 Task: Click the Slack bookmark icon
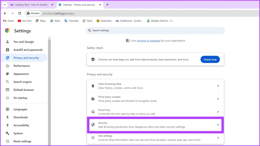coord(84,21)
